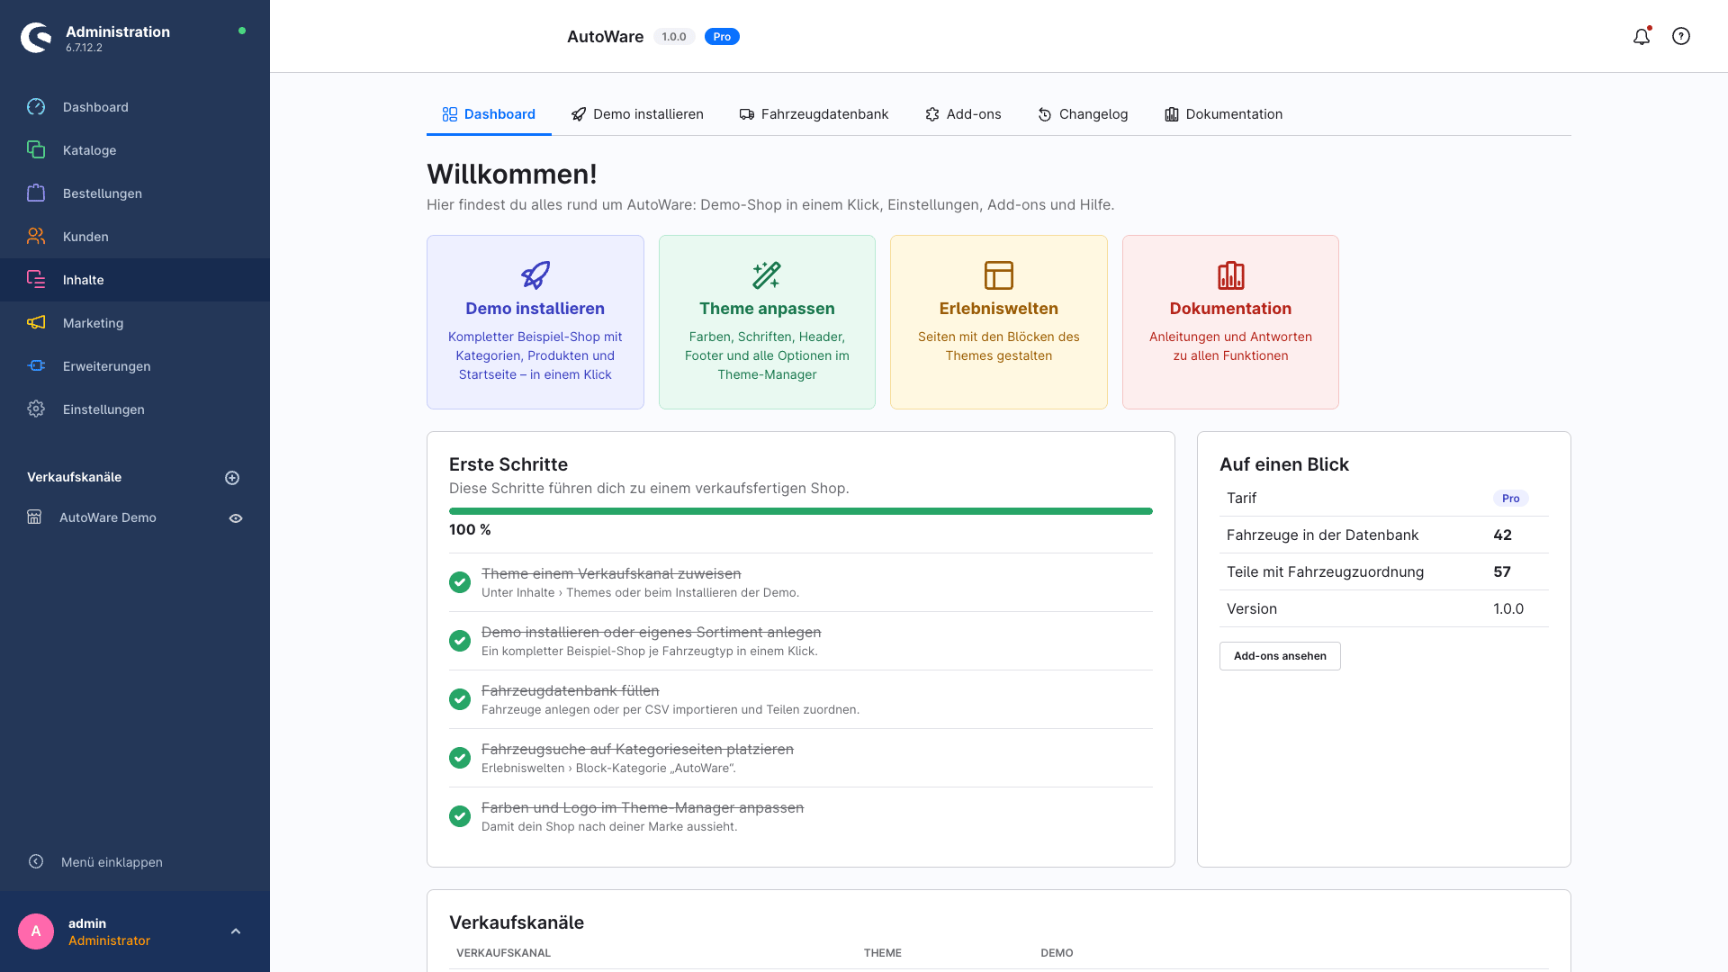Click the rocket icon in Demo installieren card
Screen dimensions: 1728x972
click(535, 275)
